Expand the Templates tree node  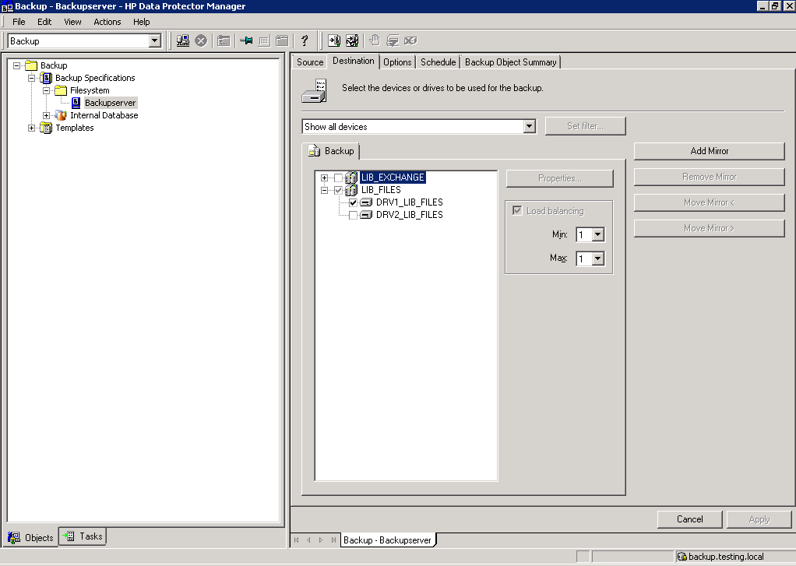32,128
